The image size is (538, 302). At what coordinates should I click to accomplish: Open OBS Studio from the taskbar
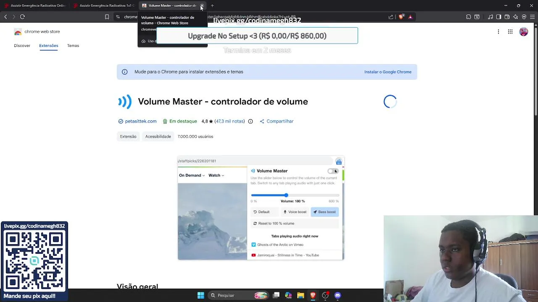[x=325, y=295]
